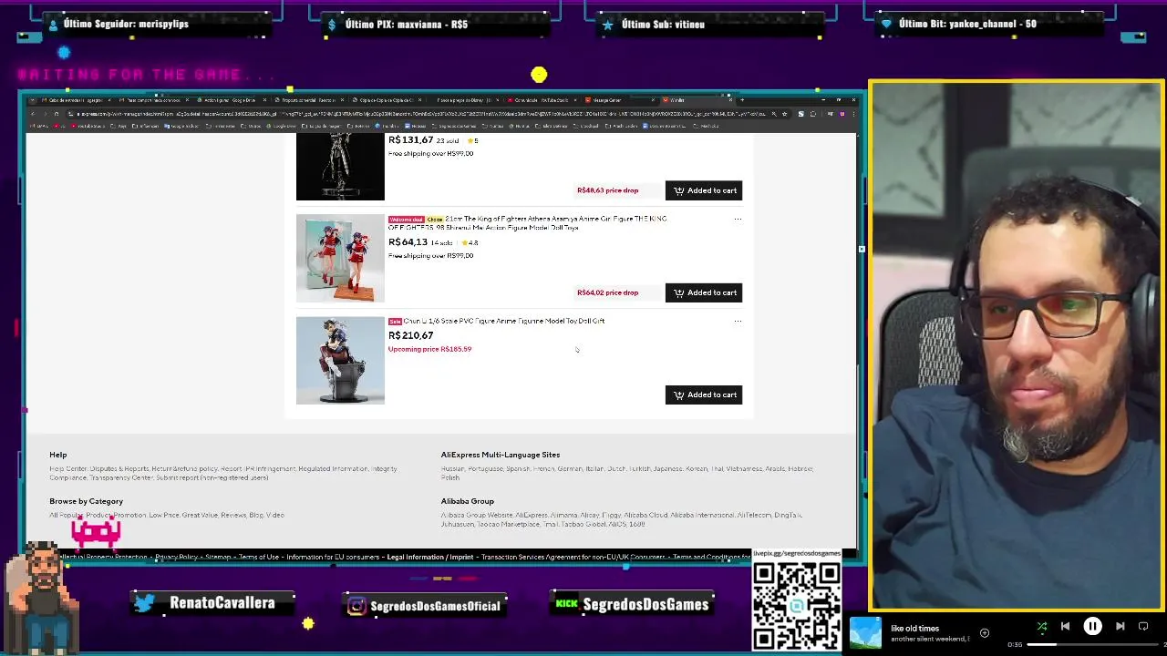This screenshot has width=1167, height=656.
Task: Toggle repeat in the music player
Action: point(1143,626)
